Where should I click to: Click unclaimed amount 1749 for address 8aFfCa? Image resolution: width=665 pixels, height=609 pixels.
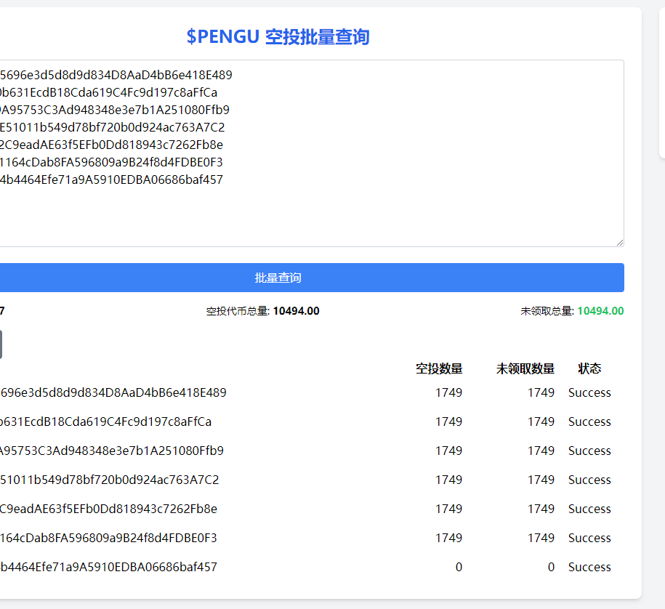click(x=541, y=422)
